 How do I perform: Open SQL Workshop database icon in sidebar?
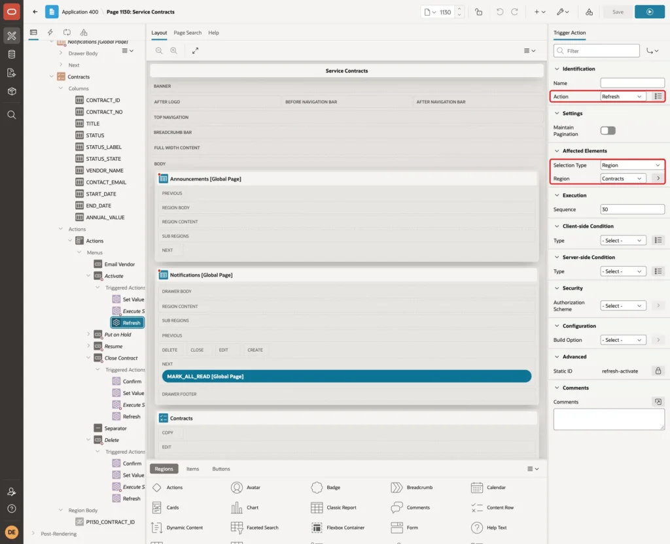point(12,54)
